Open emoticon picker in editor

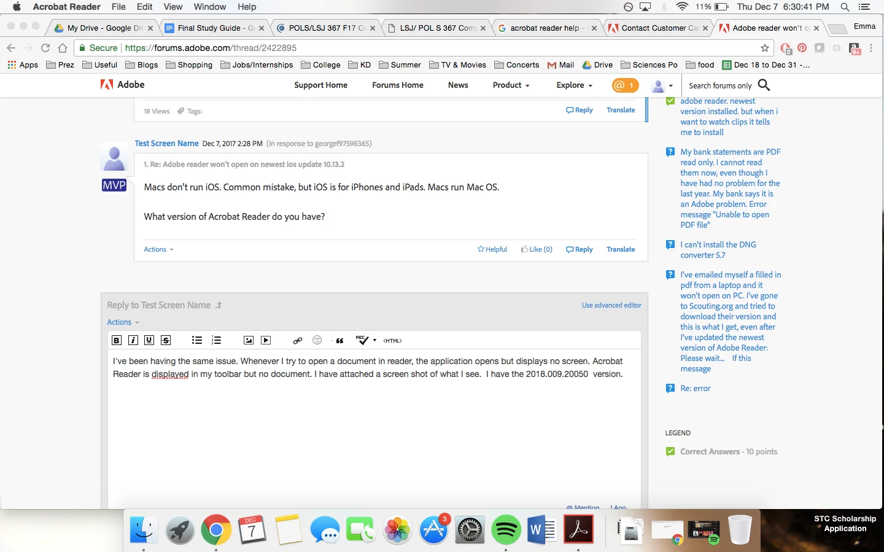(317, 340)
